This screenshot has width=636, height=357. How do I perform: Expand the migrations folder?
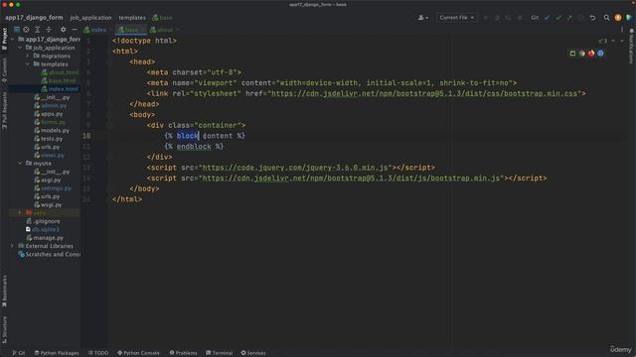(28, 56)
